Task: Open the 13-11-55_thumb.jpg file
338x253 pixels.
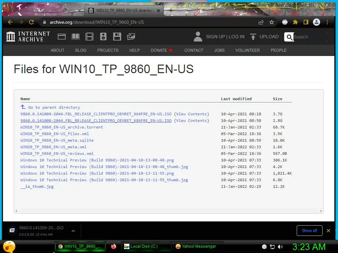Action: coord(104,180)
